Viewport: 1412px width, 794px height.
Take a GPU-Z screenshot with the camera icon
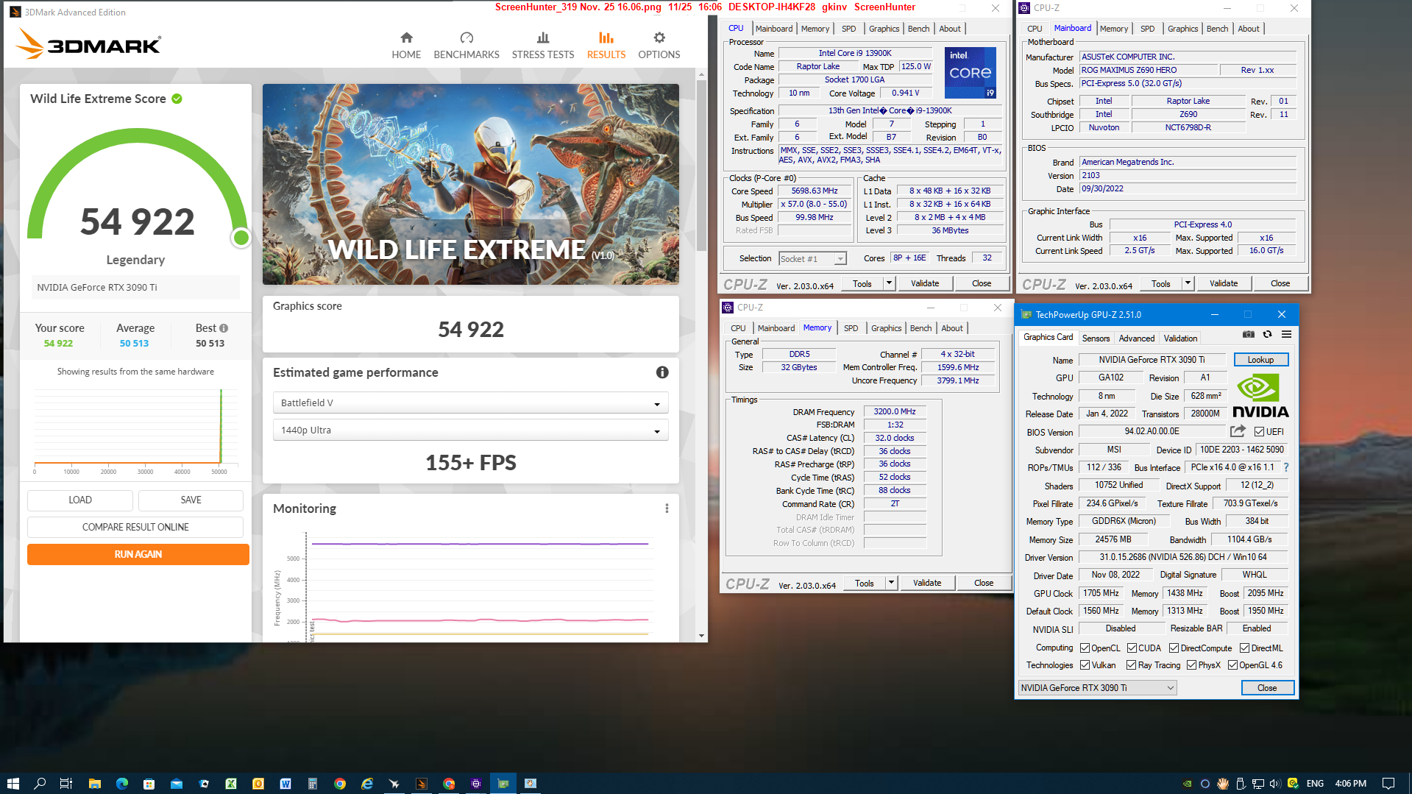[x=1249, y=334]
